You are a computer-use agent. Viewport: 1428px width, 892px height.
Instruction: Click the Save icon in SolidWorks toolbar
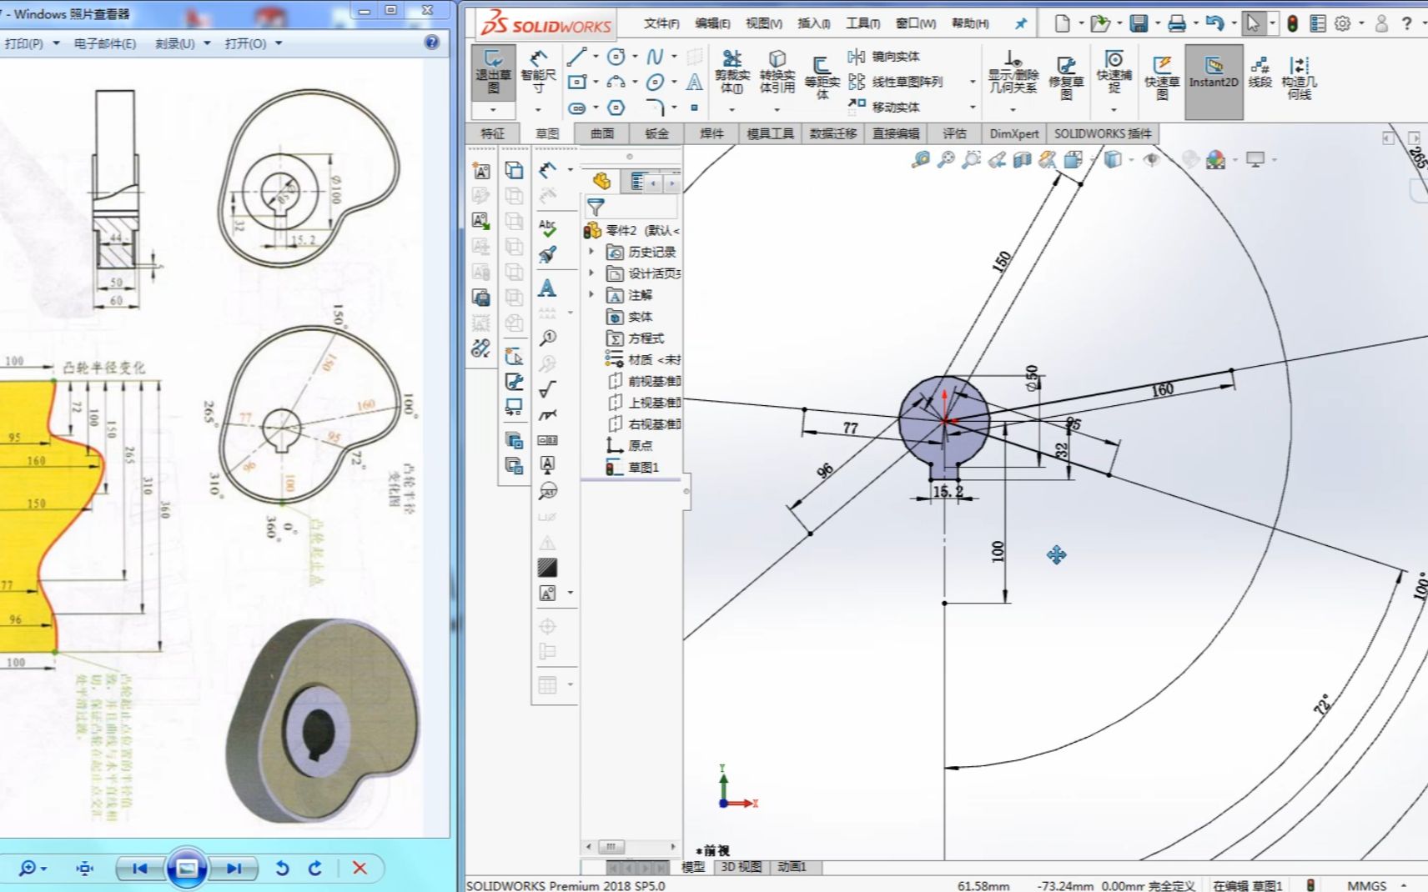pos(1139,23)
